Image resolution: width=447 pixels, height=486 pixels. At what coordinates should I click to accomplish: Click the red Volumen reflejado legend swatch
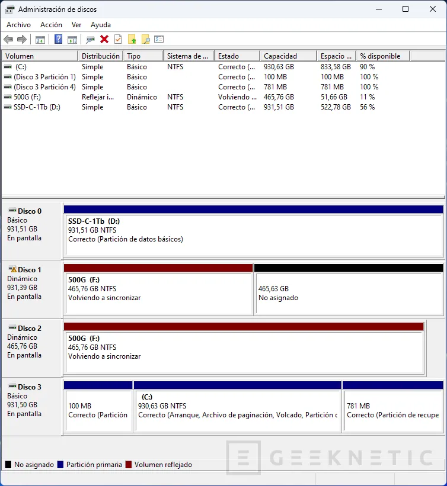point(129,465)
